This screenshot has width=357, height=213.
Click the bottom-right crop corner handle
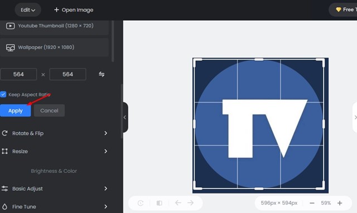click(321, 187)
